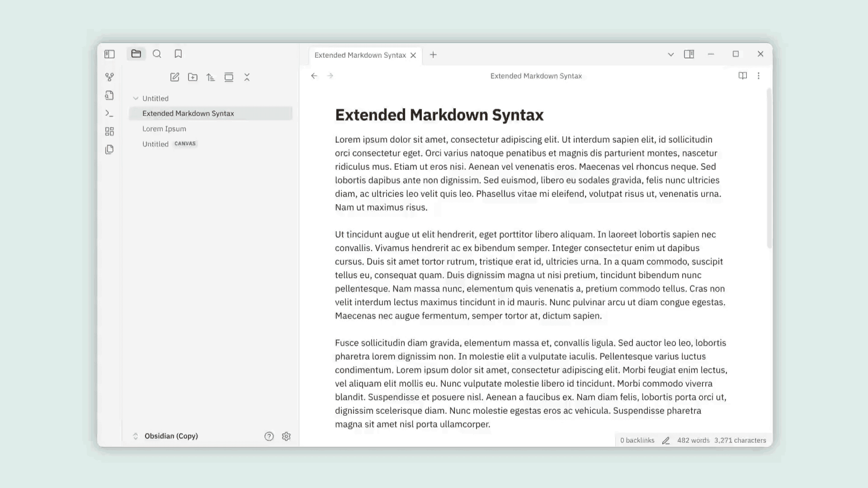Switch to reading view book icon
The width and height of the screenshot is (868, 488).
(x=742, y=76)
